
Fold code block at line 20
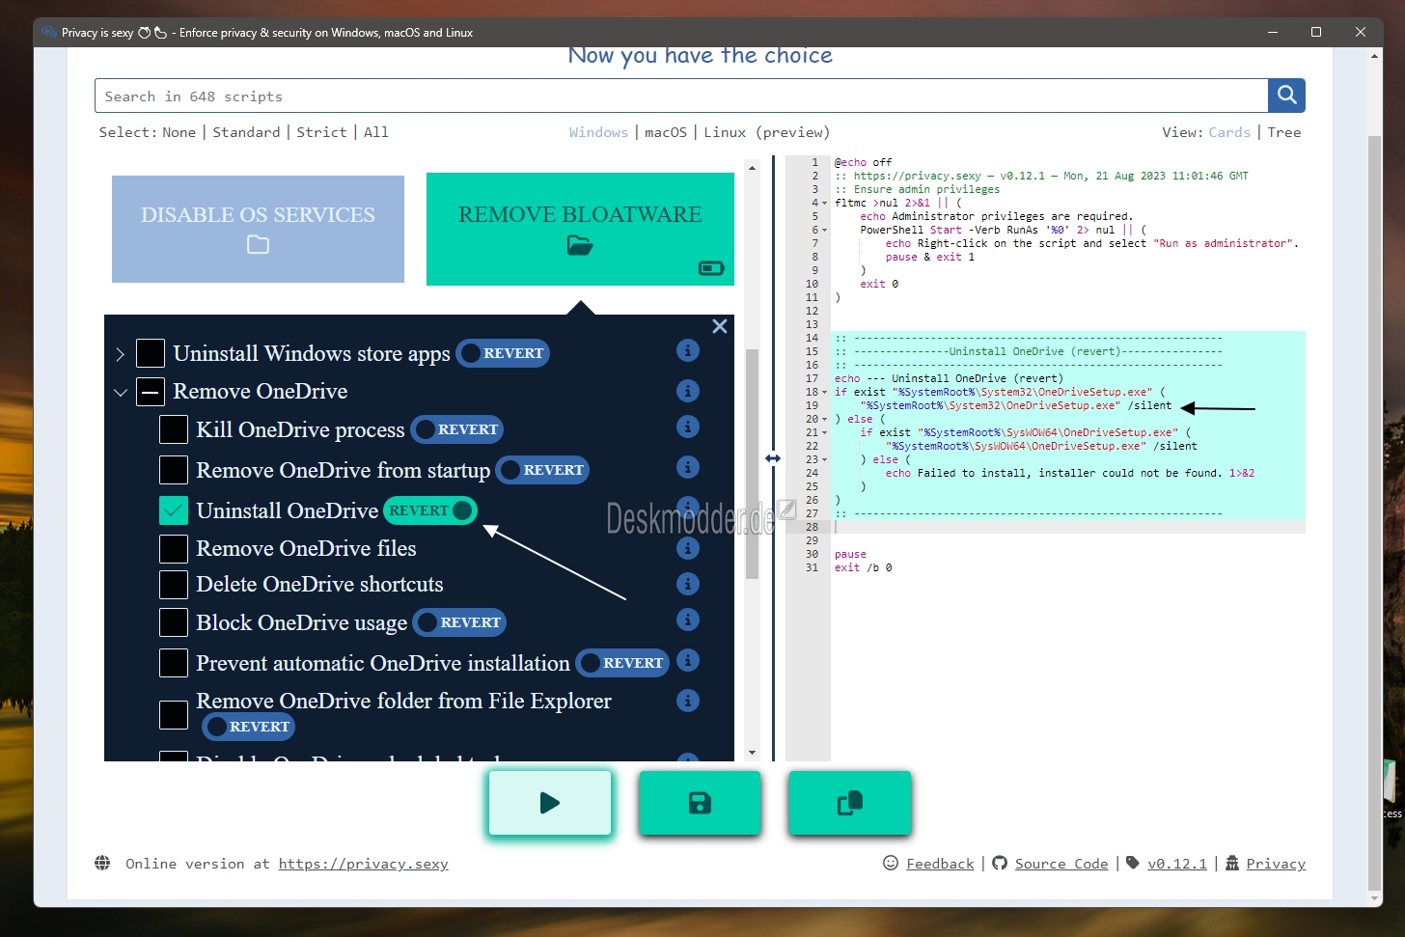point(825,419)
